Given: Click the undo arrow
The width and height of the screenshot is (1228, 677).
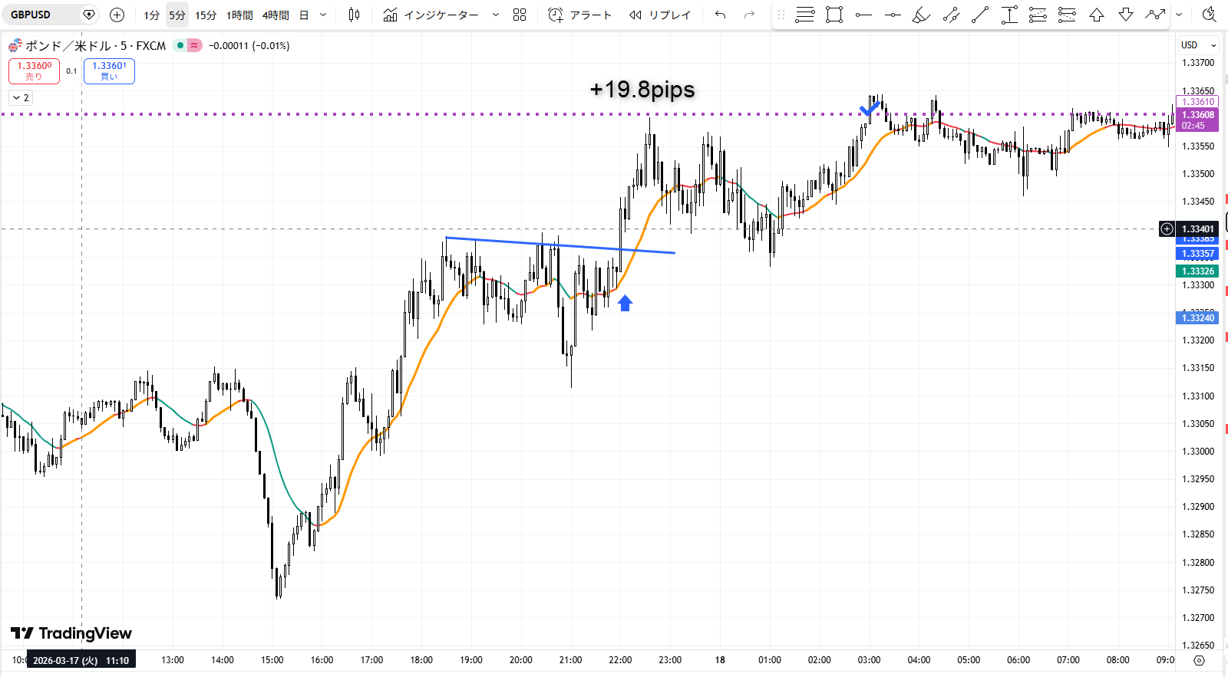Looking at the screenshot, I should click(720, 15).
